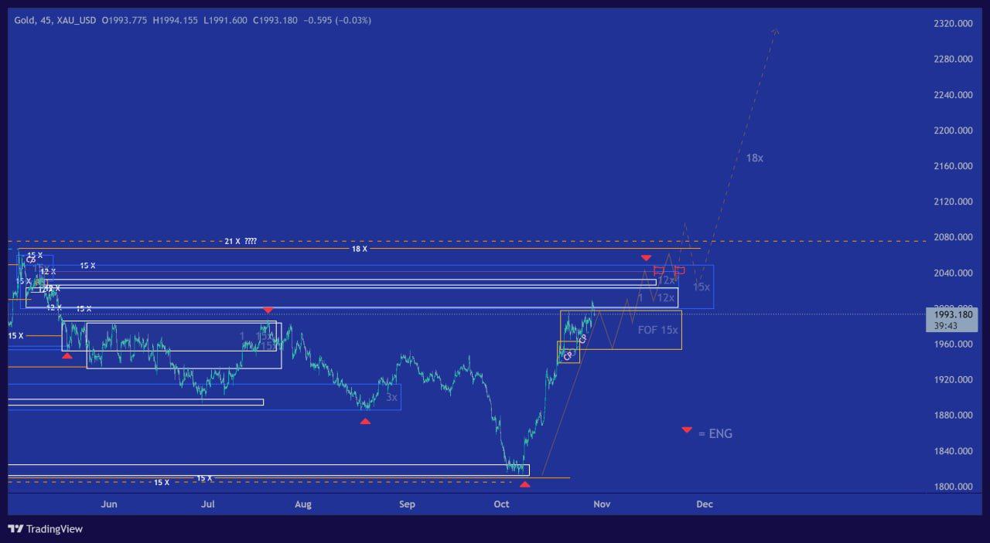This screenshot has height=543, width=990.
Task: Click the TradingView logo
Action: click(x=45, y=529)
